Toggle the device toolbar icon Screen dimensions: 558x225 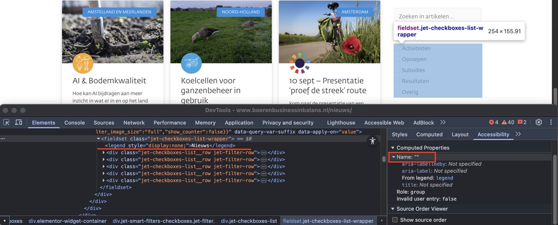click(x=18, y=123)
